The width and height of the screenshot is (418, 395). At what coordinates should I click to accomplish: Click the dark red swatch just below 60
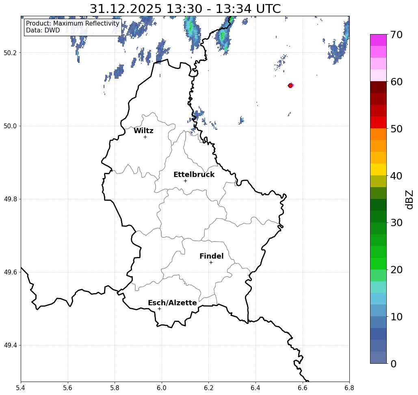click(378, 87)
